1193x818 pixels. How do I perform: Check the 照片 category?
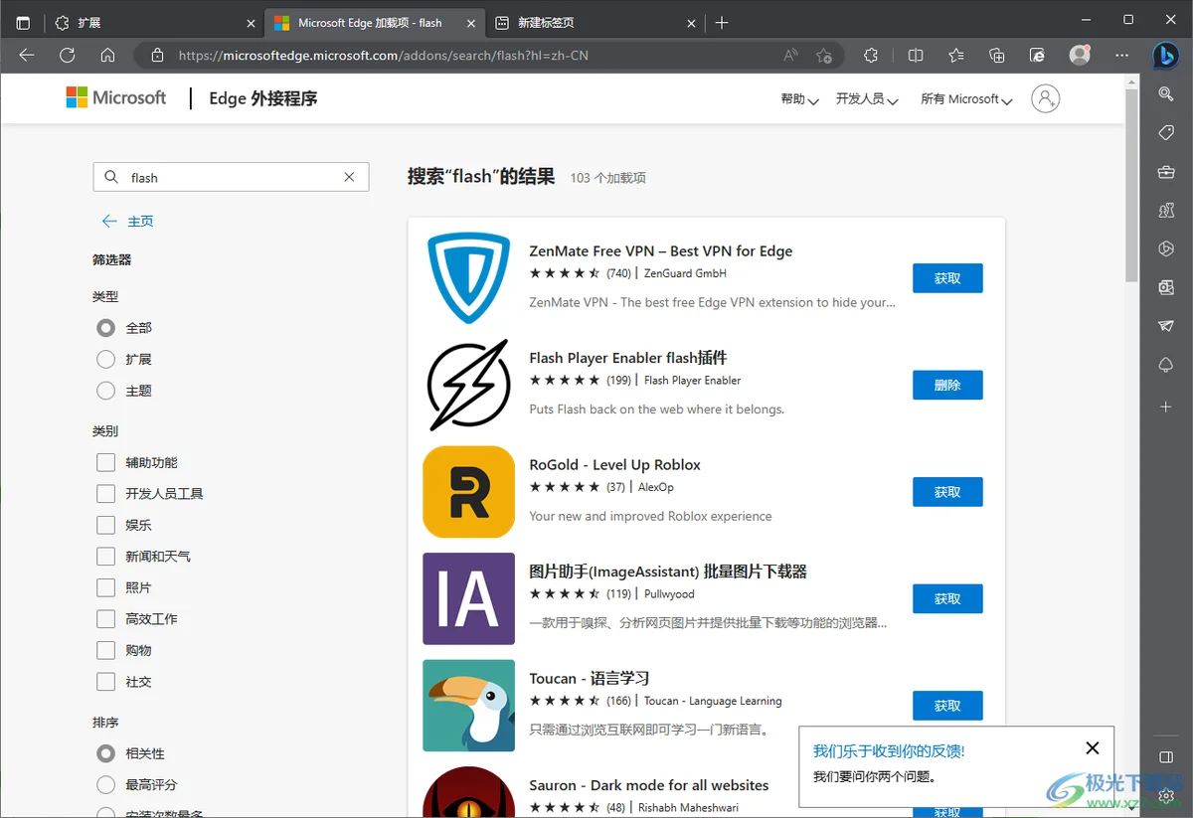pyautogui.click(x=106, y=587)
